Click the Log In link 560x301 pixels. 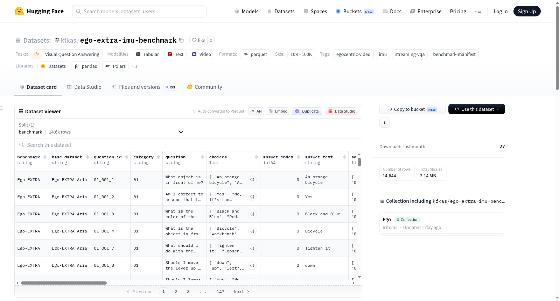coord(500,11)
